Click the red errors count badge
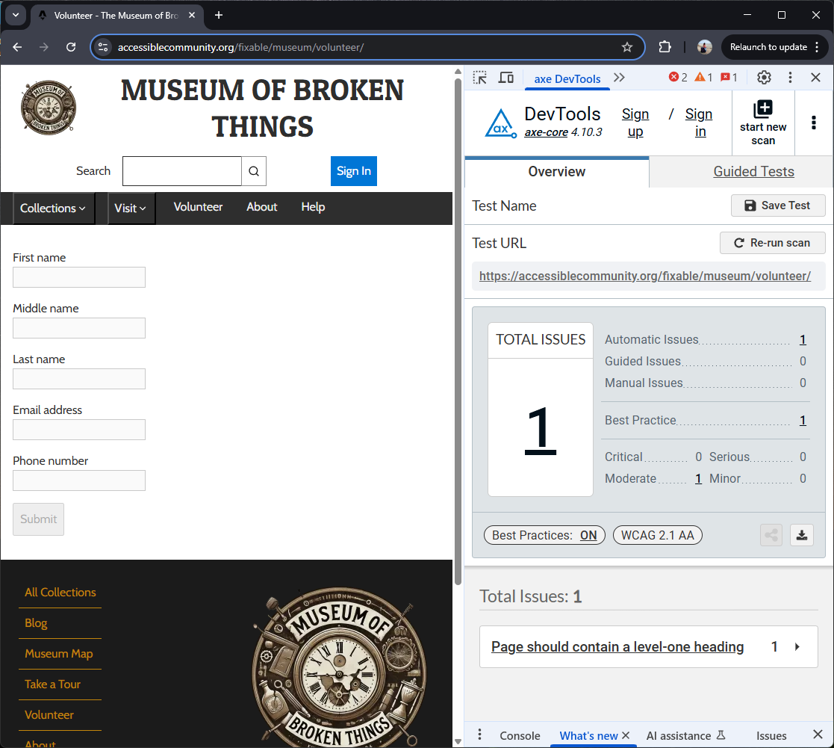 (x=678, y=77)
